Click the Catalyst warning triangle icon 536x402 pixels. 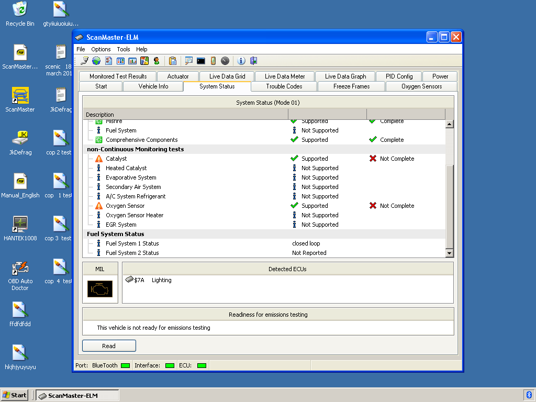pyautogui.click(x=99, y=159)
